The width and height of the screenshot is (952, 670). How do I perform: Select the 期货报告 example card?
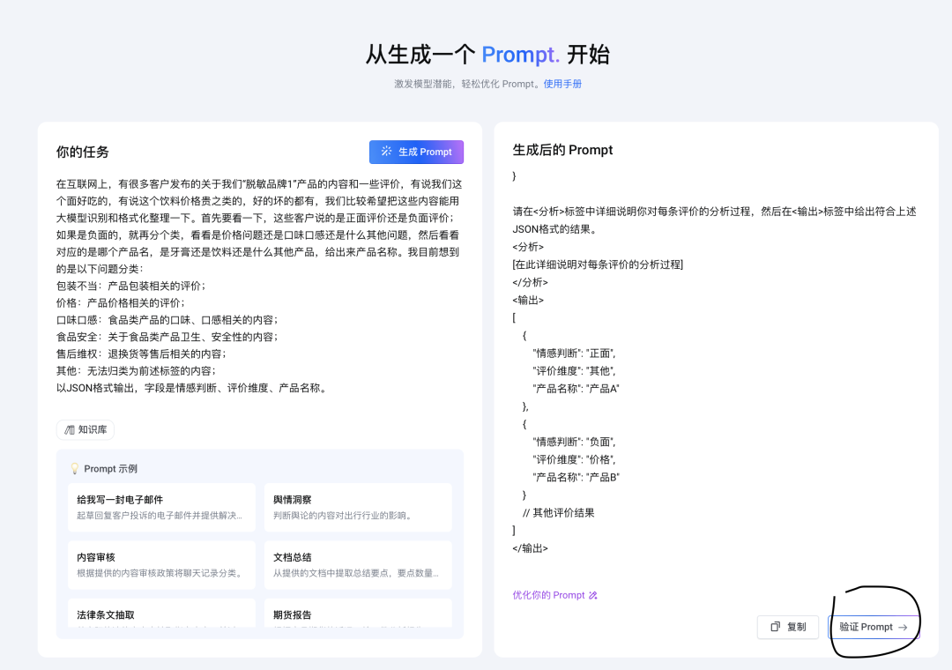pyautogui.click(x=358, y=614)
